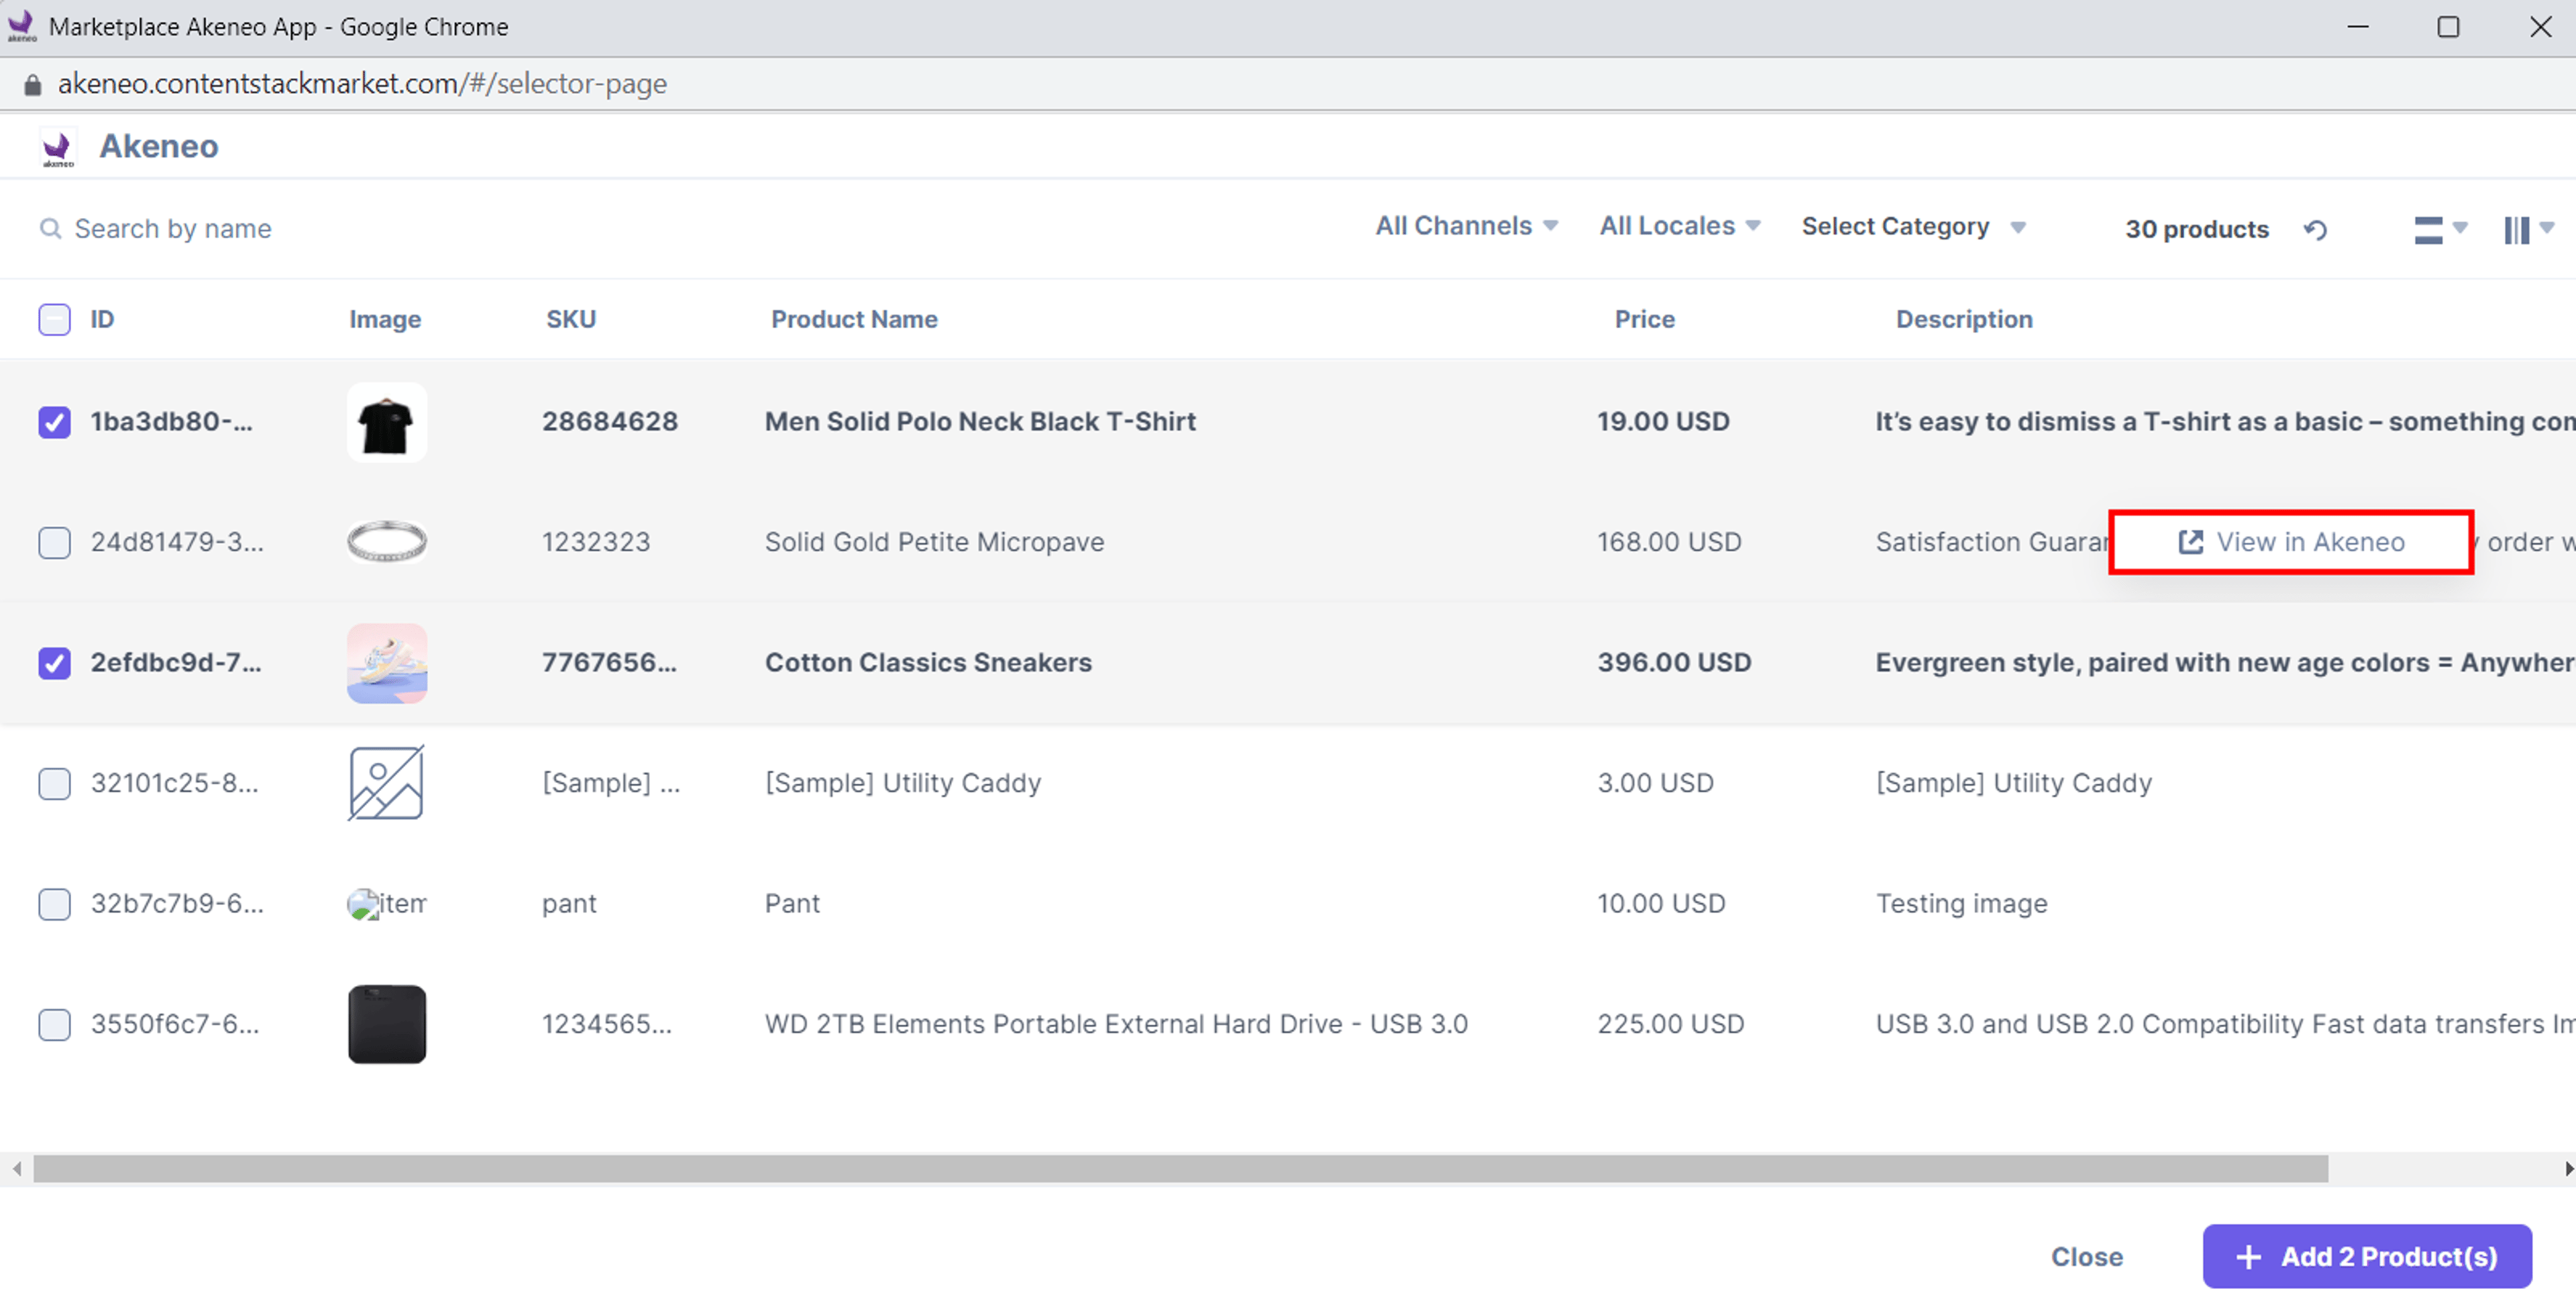
Task: Check the WD 2TB hard drive checkbox
Action: click(x=54, y=1025)
